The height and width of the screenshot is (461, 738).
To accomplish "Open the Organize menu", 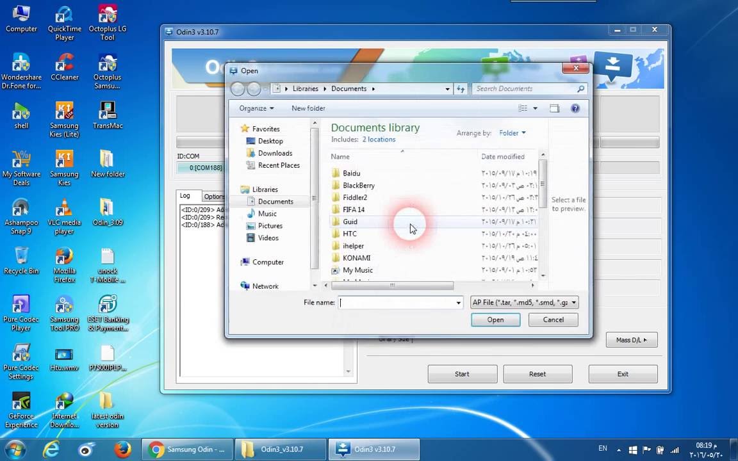I will coord(256,108).
